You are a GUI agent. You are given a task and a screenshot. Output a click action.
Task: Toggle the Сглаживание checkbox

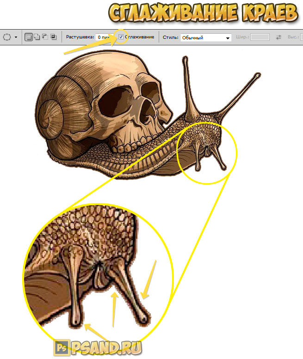[121, 37]
